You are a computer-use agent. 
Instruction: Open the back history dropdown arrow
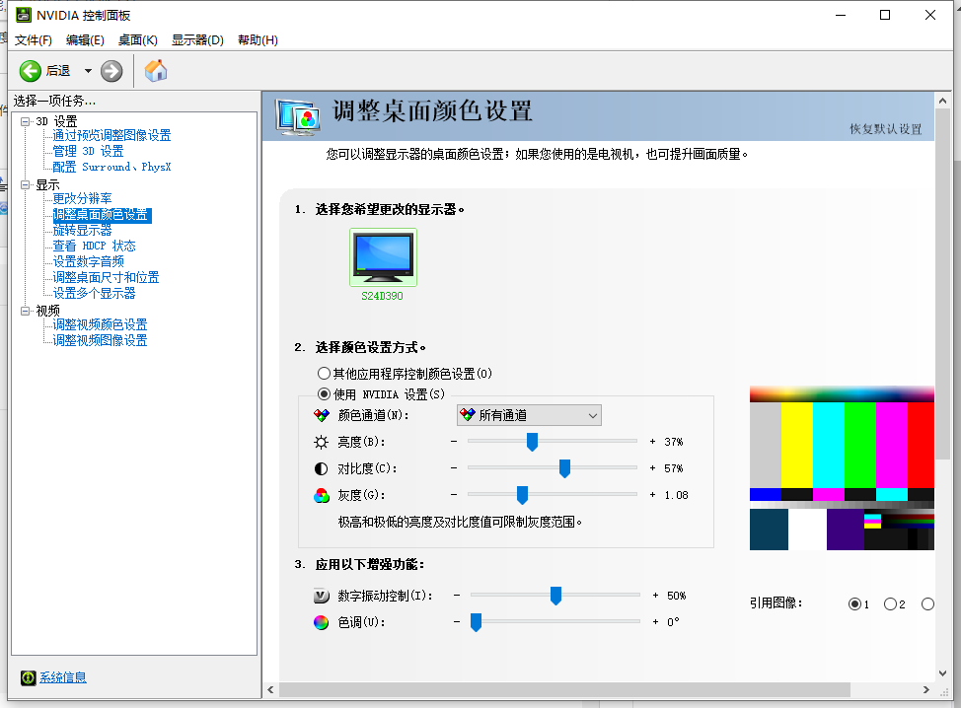(x=88, y=70)
